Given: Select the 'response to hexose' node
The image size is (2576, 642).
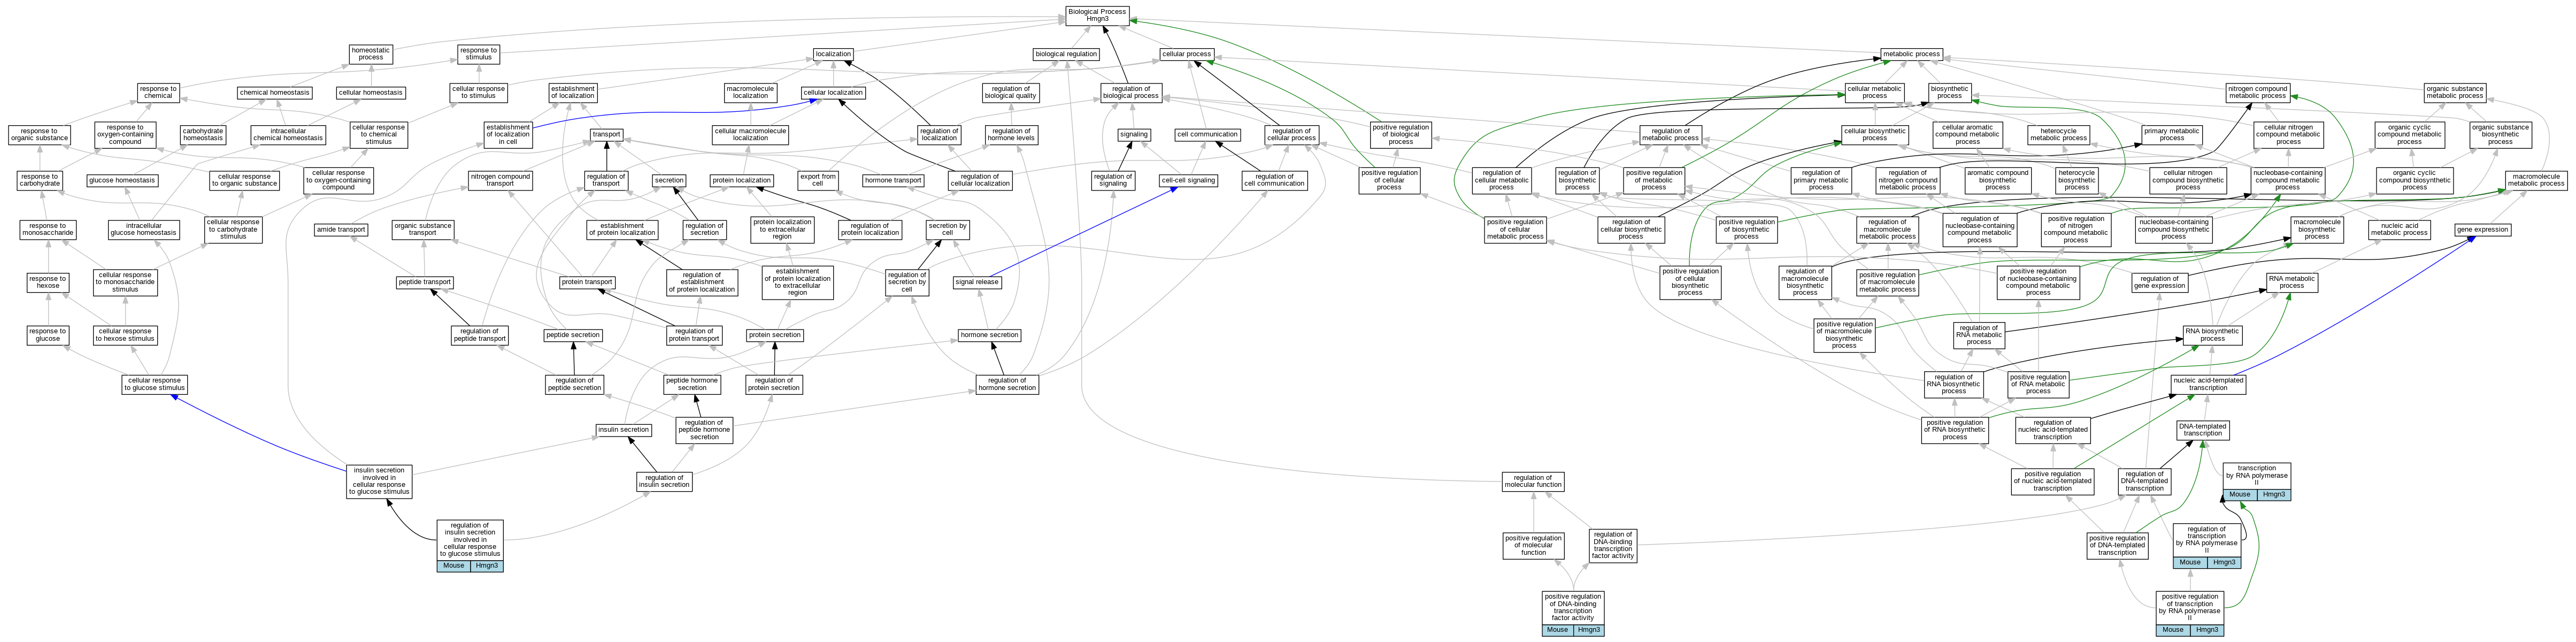Looking at the screenshot, I should pyautogui.click(x=48, y=282).
